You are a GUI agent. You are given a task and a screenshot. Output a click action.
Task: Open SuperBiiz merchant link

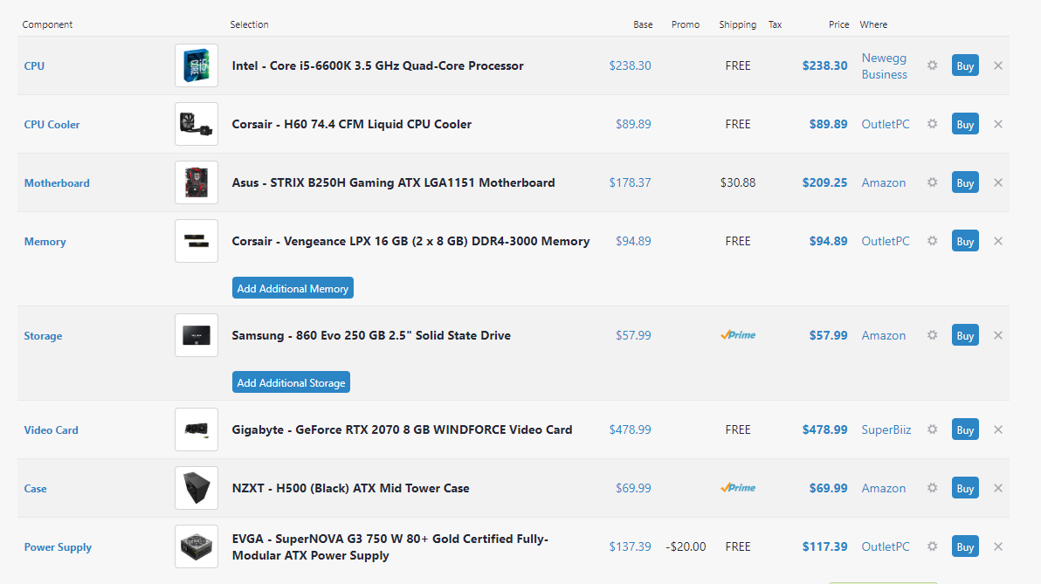point(886,429)
